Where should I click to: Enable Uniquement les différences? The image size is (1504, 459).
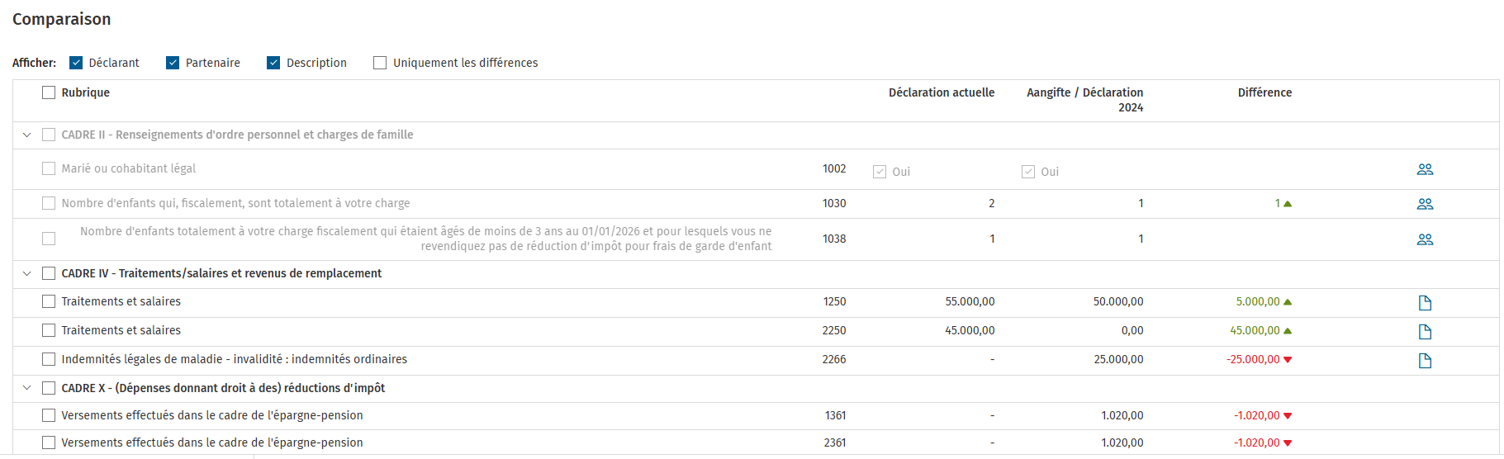pyautogui.click(x=380, y=63)
